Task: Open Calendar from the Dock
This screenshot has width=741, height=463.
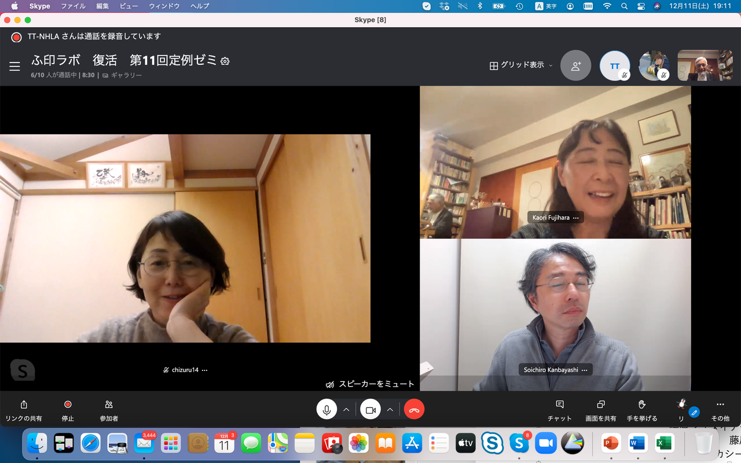Action: click(x=224, y=443)
